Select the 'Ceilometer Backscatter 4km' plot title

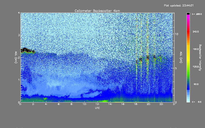click(x=97, y=11)
